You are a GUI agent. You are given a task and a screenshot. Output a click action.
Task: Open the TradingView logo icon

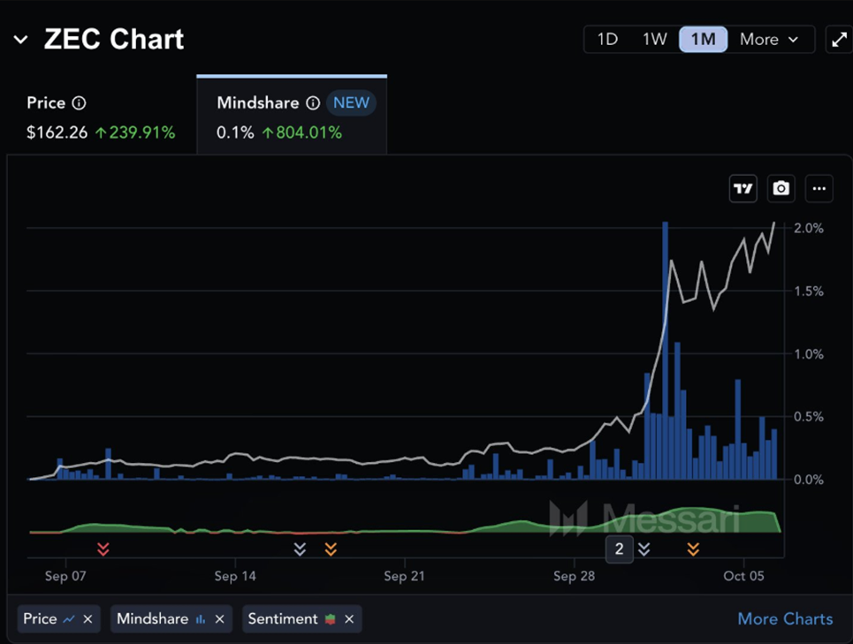(743, 188)
